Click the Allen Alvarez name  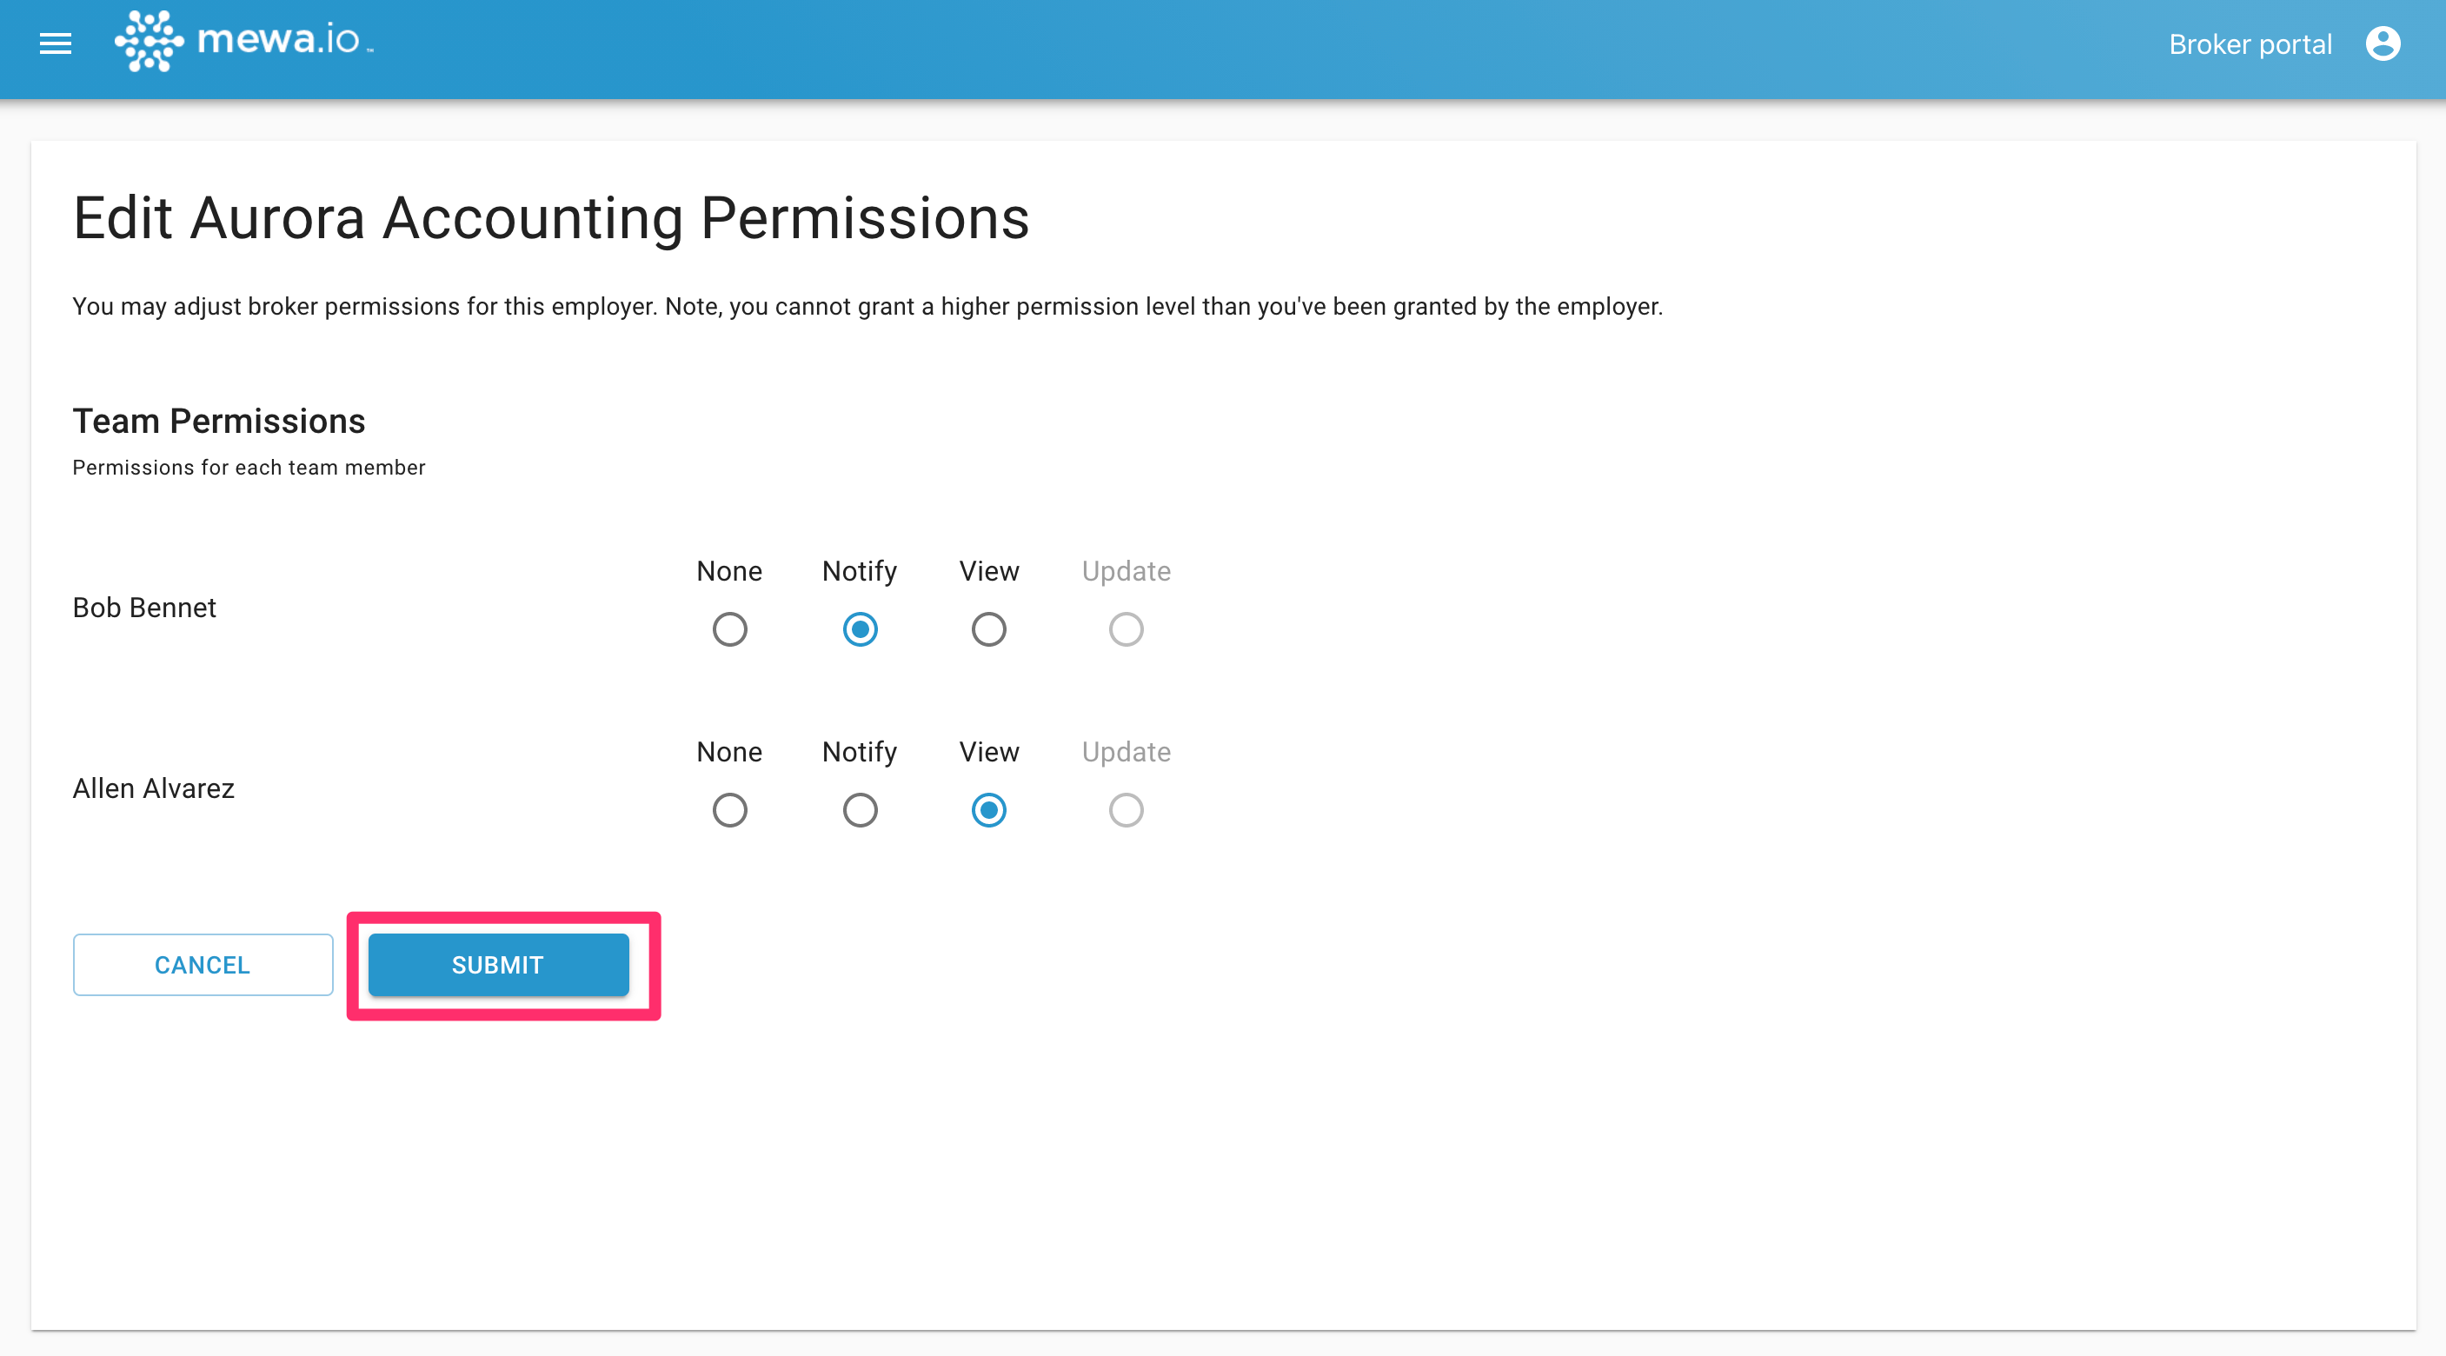[153, 788]
